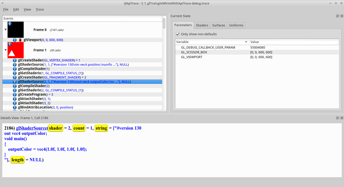
Task: Click the value 55004080 cell
Action: (x=258, y=47)
